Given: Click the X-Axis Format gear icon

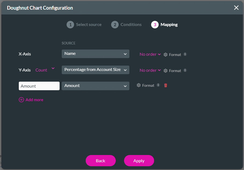Looking at the screenshot, I should pyautogui.click(x=166, y=55).
